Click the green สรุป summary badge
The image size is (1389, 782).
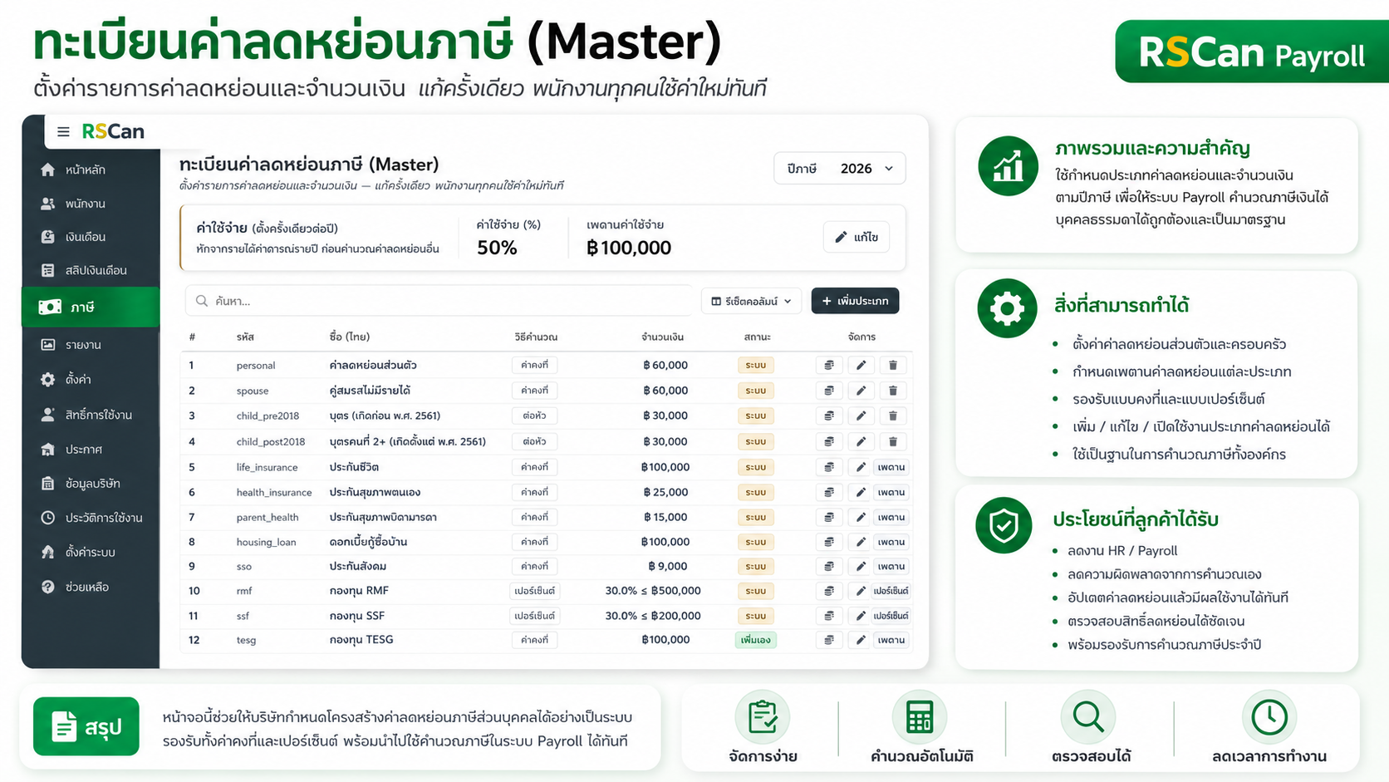point(86,726)
